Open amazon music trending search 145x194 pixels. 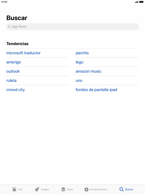pyautogui.click(x=88, y=71)
